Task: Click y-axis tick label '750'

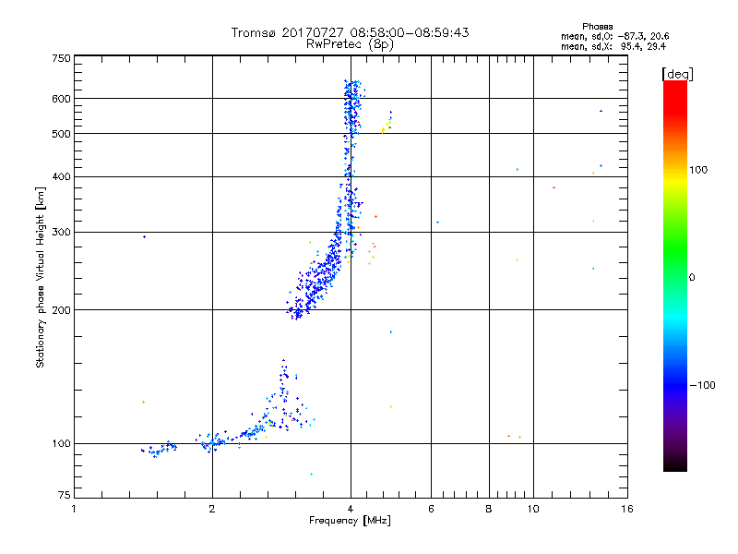Action: coord(61,58)
